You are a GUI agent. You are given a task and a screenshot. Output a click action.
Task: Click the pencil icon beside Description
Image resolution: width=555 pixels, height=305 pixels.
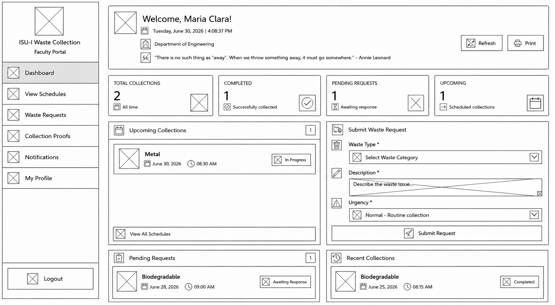tap(337, 173)
